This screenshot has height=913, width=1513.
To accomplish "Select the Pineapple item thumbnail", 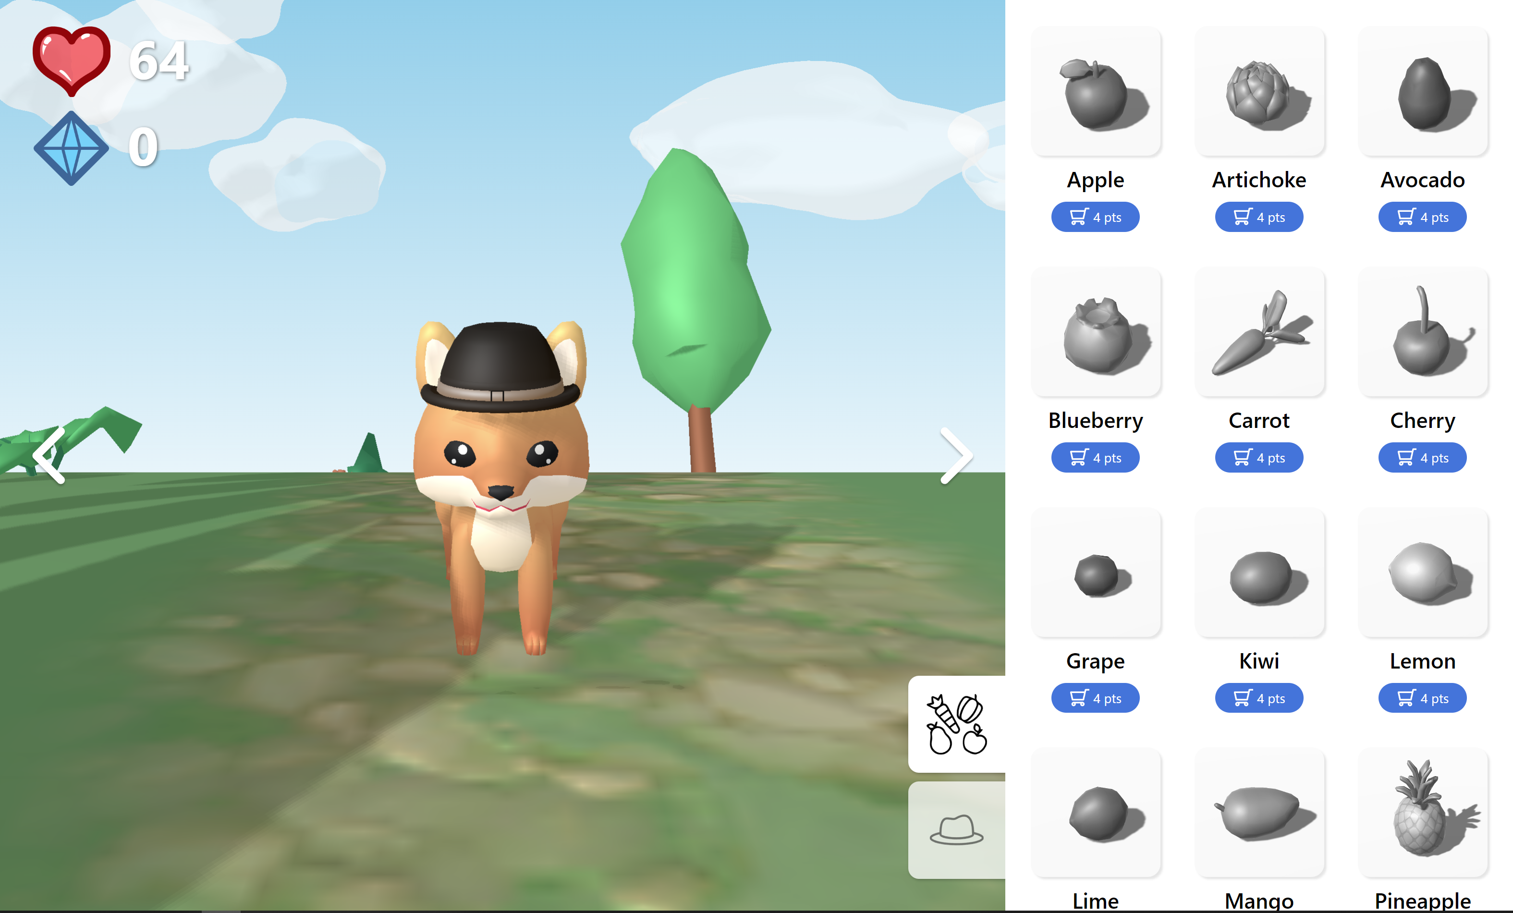I will pos(1423,813).
